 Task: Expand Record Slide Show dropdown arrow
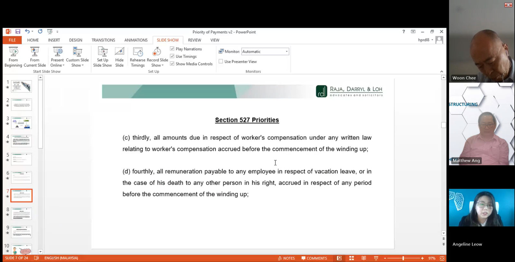click(x=163, y=65)
